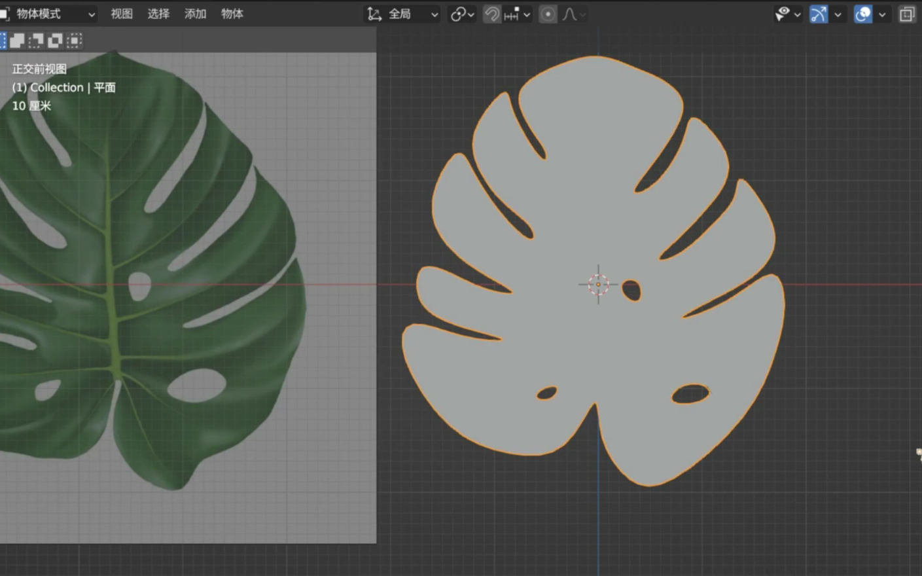Open the 视图 menu
This screenshot has width=922, height=576.
click(121, 14)
